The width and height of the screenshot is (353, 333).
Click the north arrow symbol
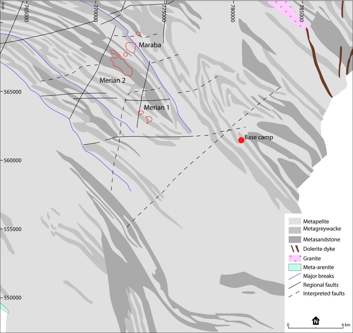pos(316,321)
